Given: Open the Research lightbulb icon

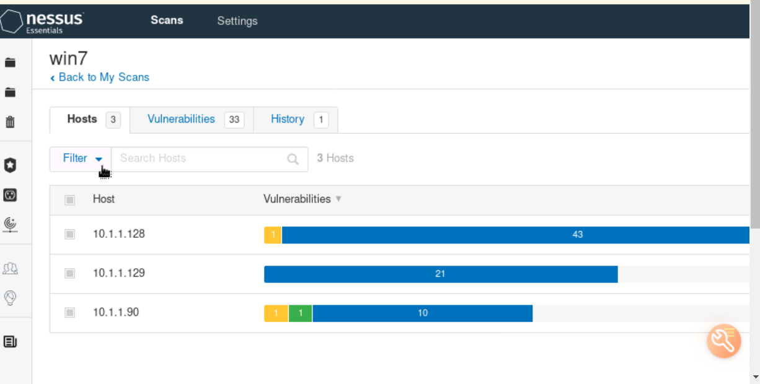Looking at the screenshot, I should click(10, 298).
